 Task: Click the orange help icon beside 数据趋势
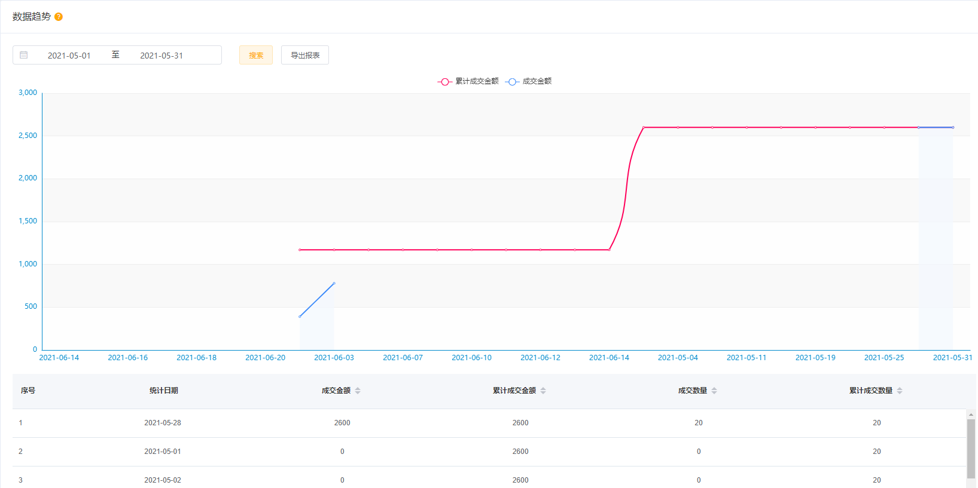59,17
